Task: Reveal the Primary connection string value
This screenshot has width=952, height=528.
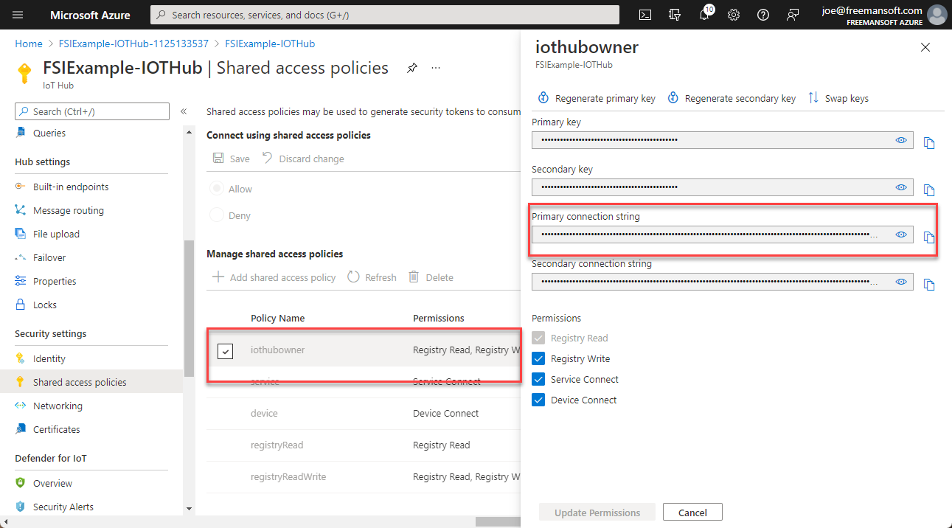Action: 900,233
